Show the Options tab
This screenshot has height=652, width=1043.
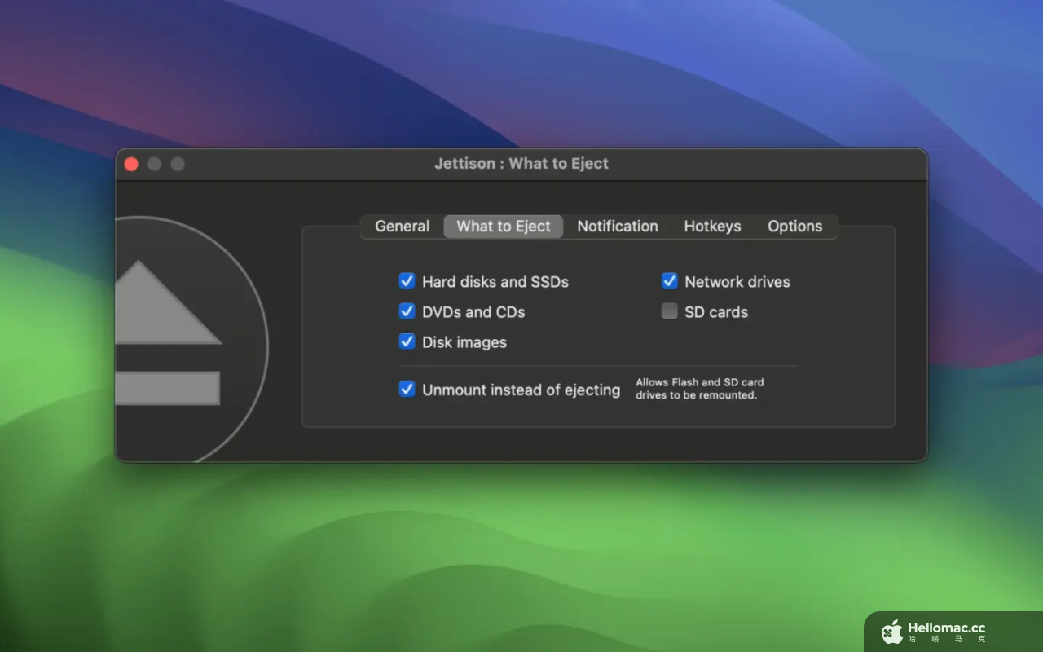pos(795,227)
